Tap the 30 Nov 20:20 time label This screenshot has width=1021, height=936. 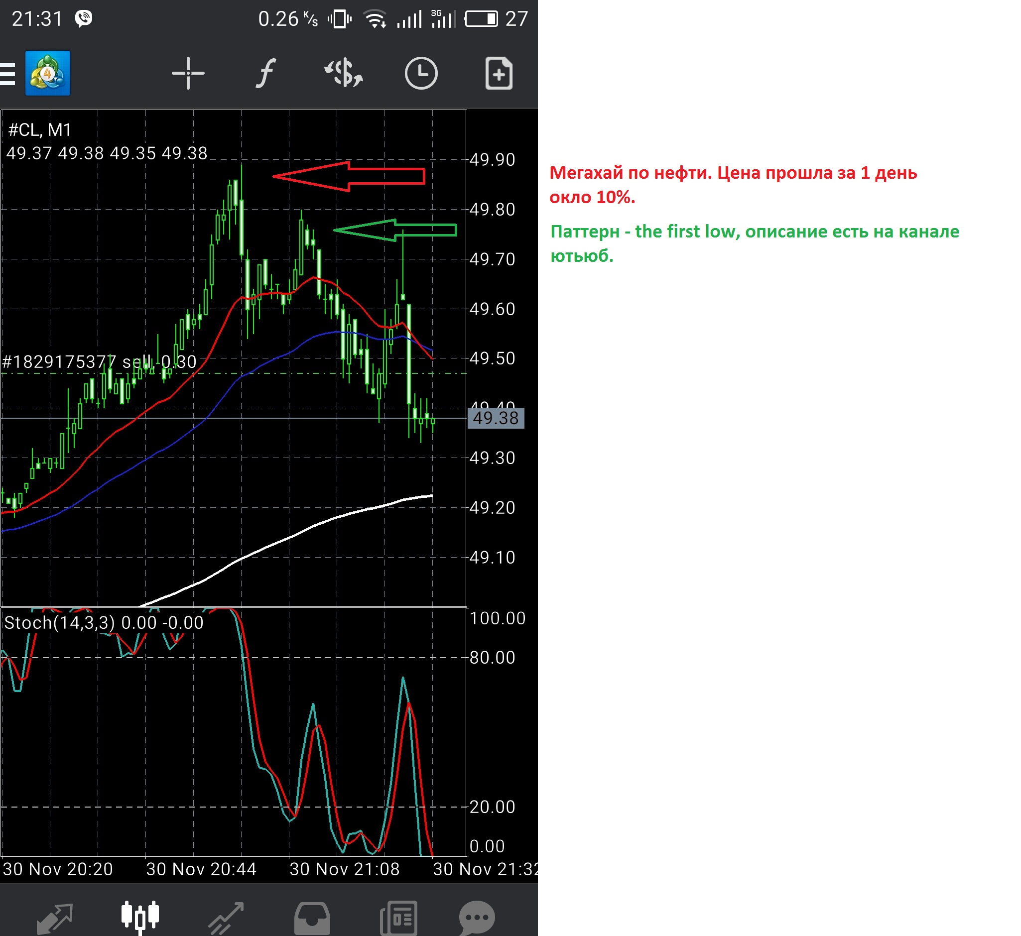[58, 870]
